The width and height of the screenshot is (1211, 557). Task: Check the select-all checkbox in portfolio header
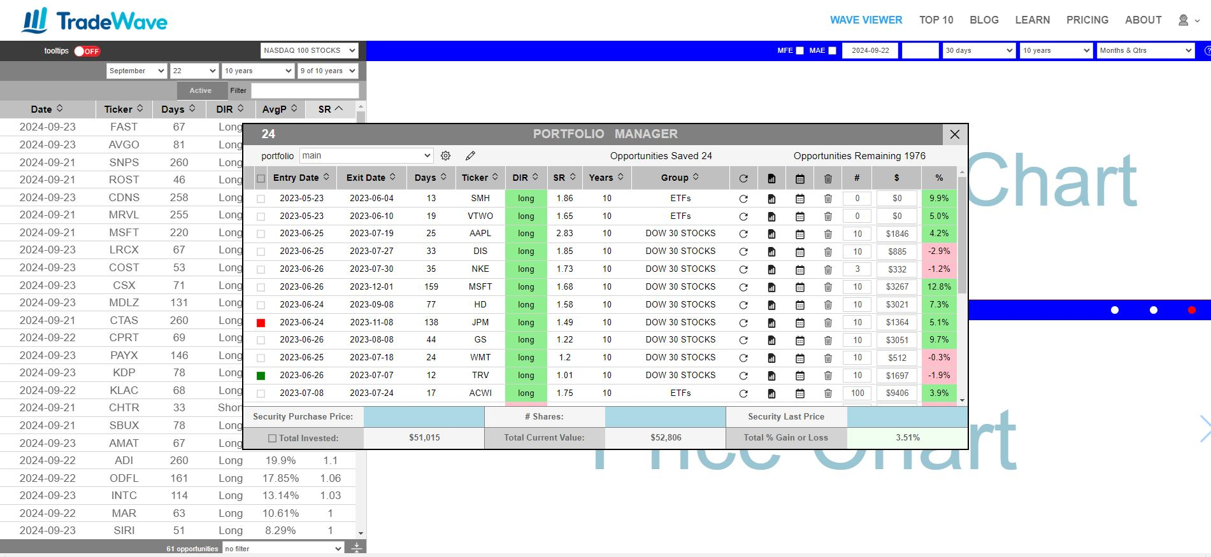pyautogui.click(x=261, y=178)
